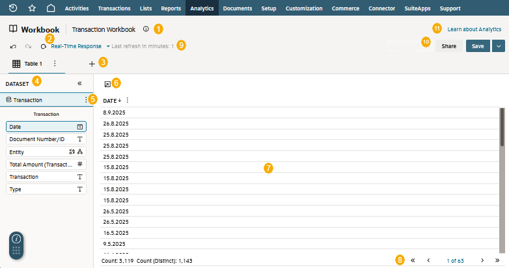Click the 8.9.2025 date cell
509x268 pixels.
(115, 113)
